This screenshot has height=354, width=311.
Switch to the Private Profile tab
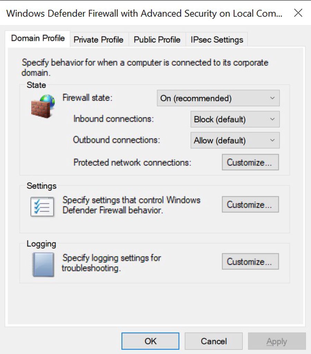coord(98,39)
